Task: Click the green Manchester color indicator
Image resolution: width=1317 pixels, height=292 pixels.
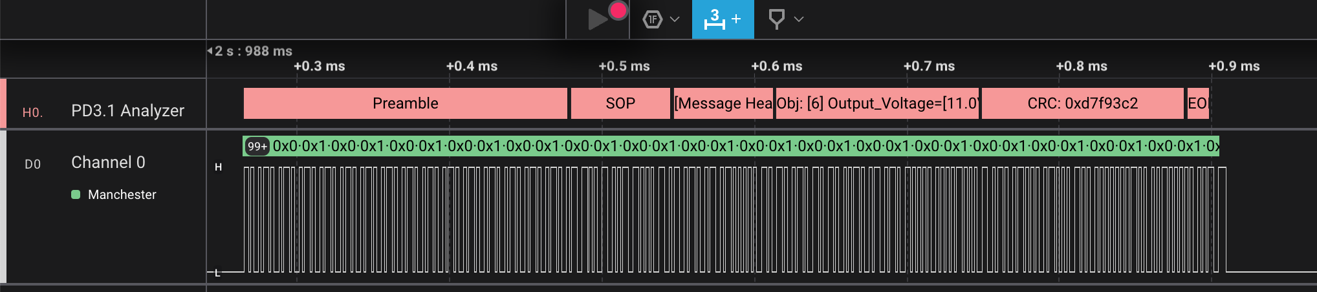Action: 76,194
